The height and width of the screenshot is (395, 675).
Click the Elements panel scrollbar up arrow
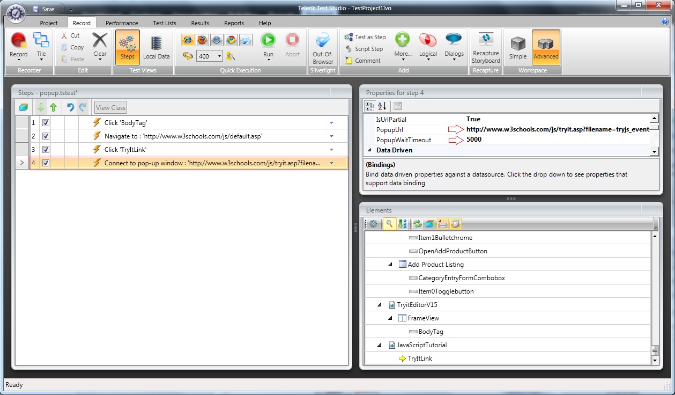pos(654,236)
